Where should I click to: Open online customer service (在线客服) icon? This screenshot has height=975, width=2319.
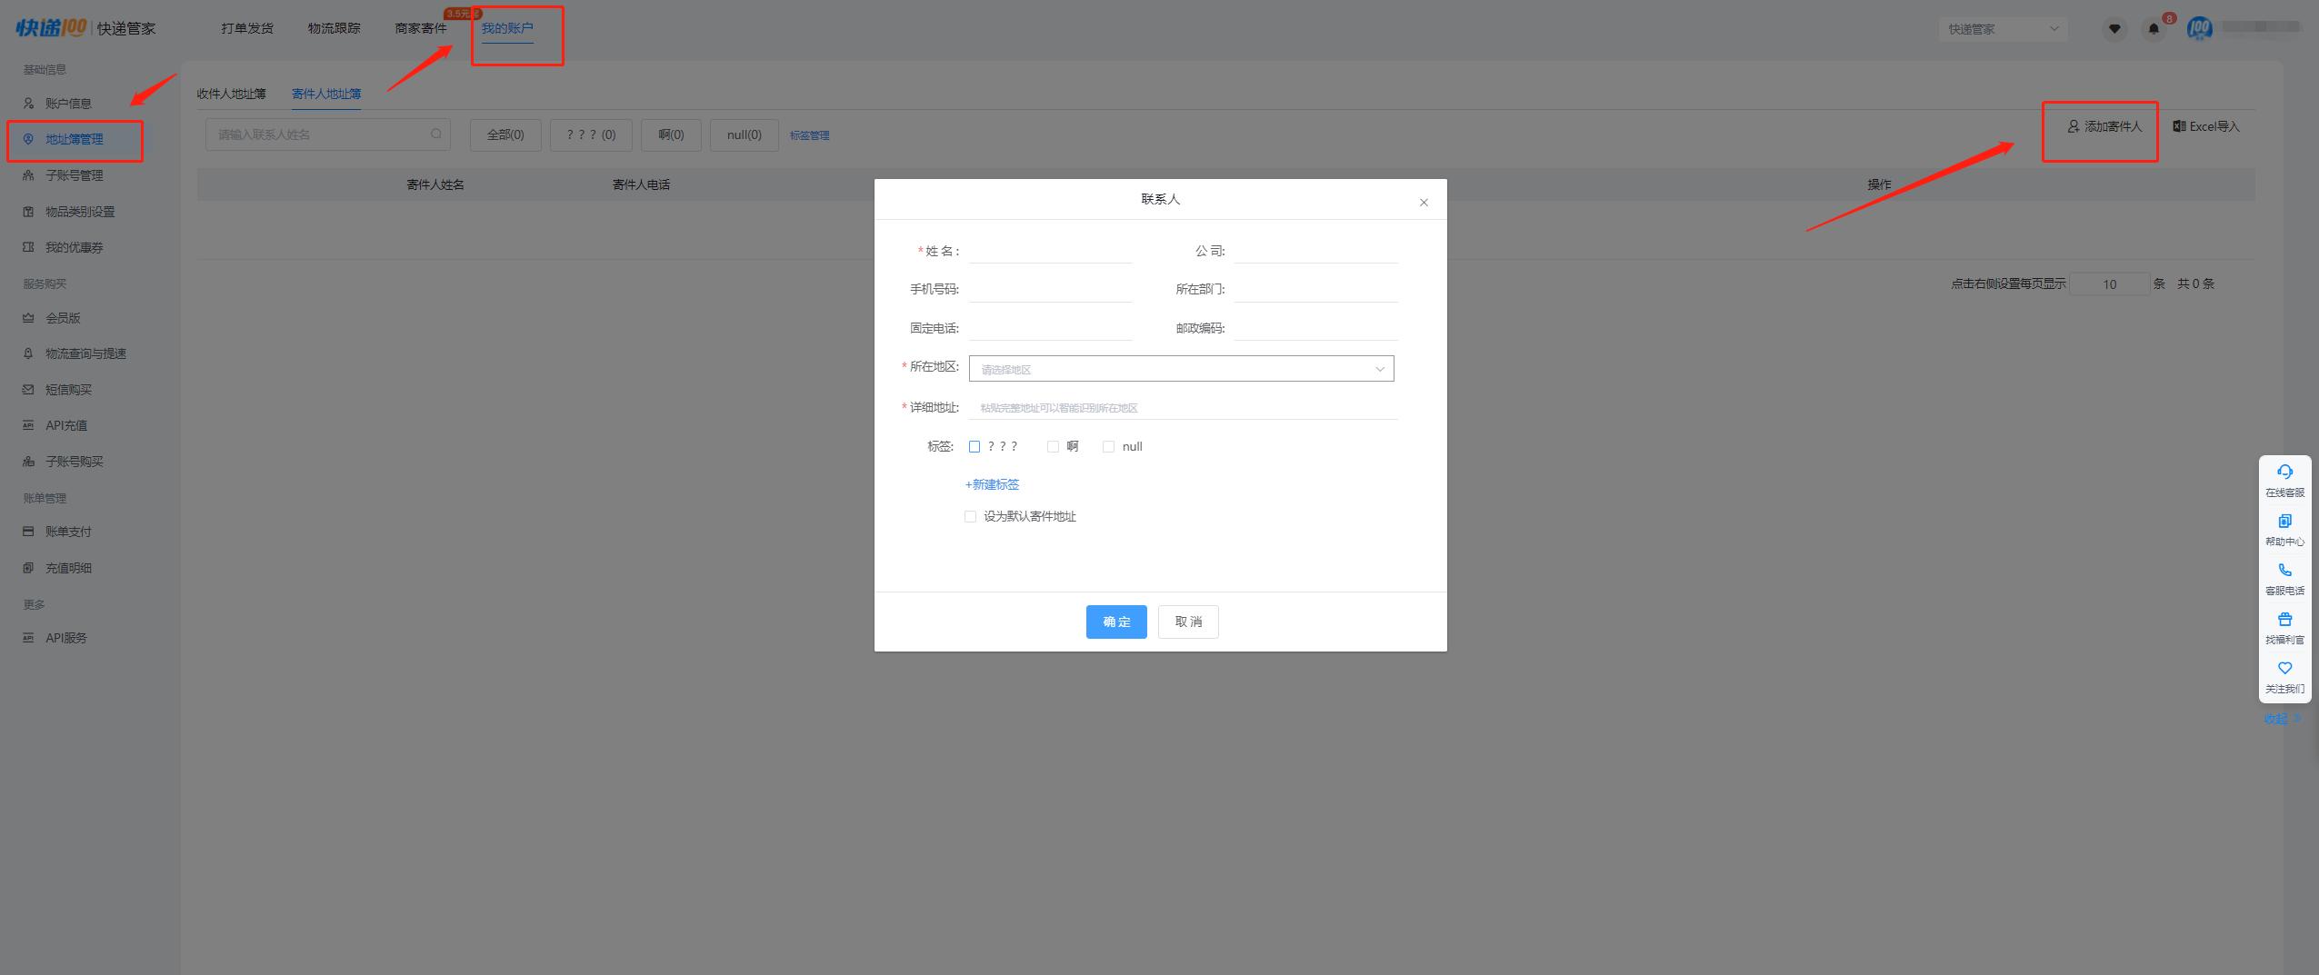2284,473
